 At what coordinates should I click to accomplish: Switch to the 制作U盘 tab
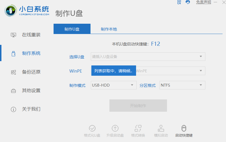[72, 29]
